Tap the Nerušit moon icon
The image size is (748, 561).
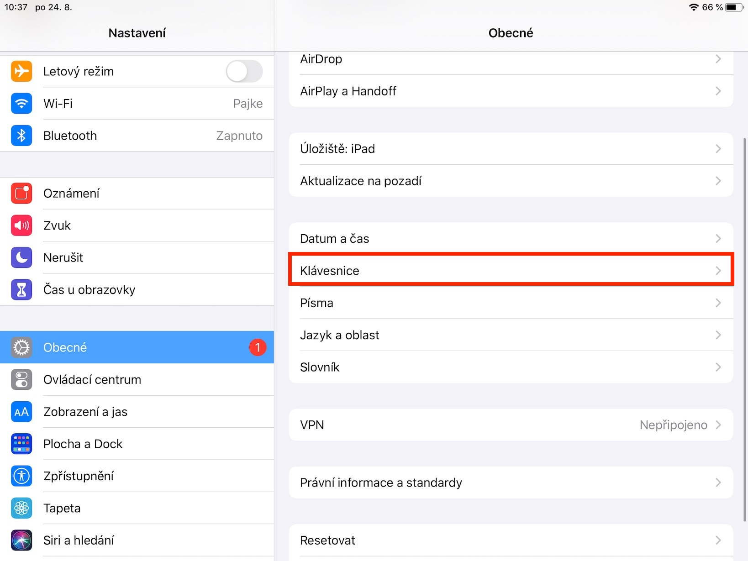pyautogui.click(x=21, y=257)
